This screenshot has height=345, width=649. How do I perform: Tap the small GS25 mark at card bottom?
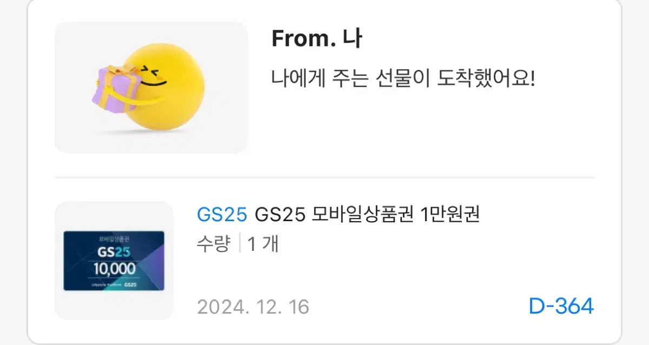[130, 284]
